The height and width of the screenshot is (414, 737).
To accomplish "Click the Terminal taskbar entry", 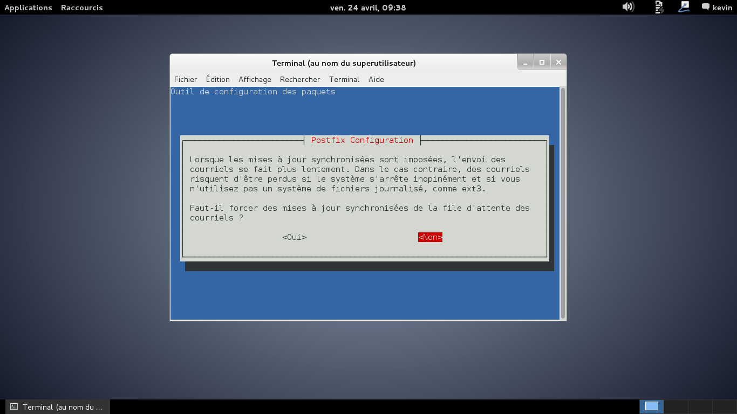I will [x=57, y=406].
